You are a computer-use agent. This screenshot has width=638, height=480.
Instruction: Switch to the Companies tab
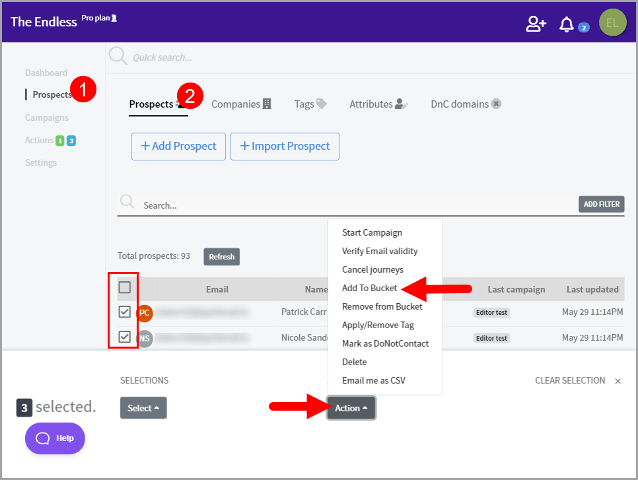click(x=241, y=104)
